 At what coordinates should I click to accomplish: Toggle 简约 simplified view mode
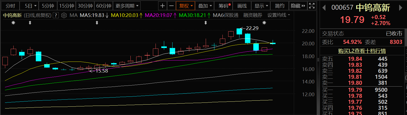pos(280,6)
